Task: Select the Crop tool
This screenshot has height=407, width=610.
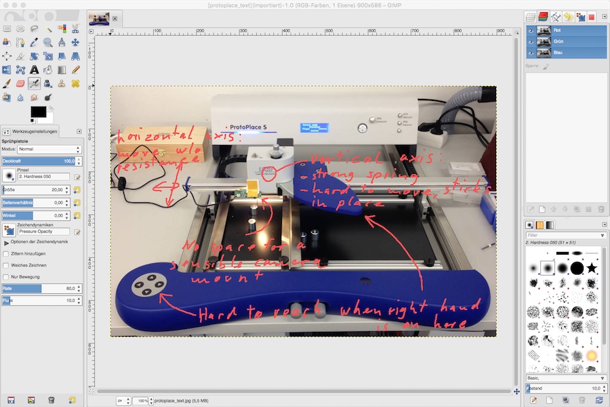Action: point(20,56)
